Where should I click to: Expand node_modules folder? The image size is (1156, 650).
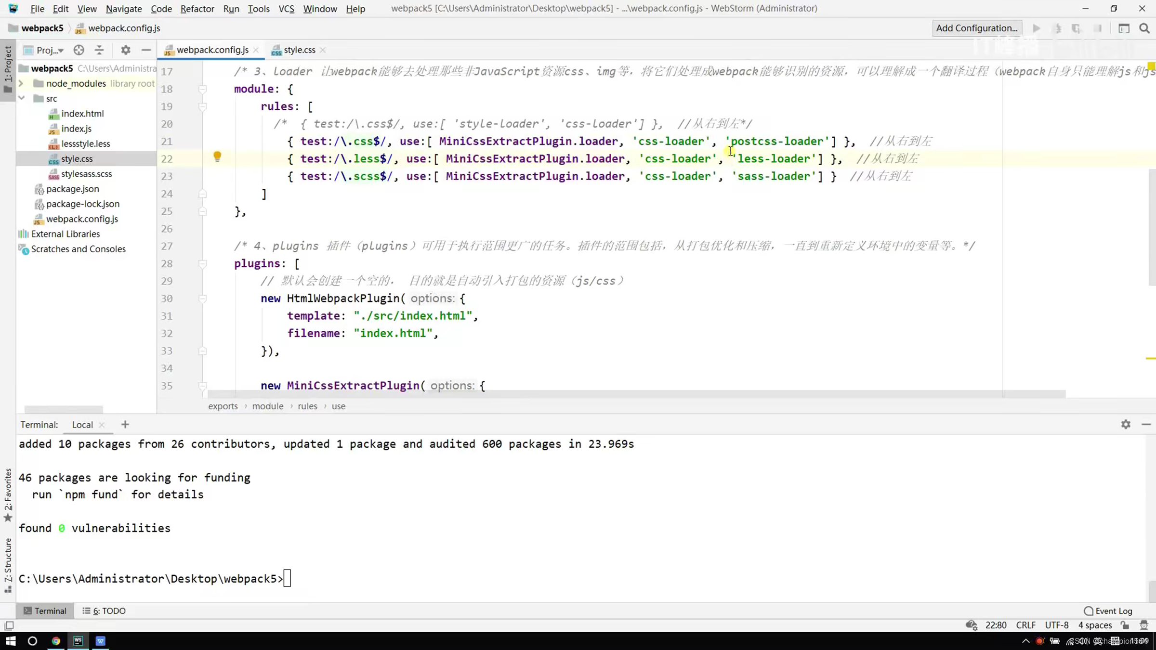(x=21, y=83)
